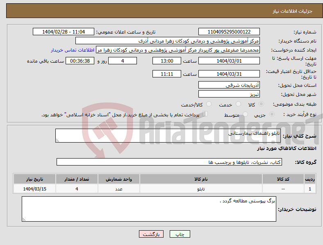Click the نام کالا column header
Image resolution: width=323 pixels, height=245 pixels.
(x=201, y=179)
